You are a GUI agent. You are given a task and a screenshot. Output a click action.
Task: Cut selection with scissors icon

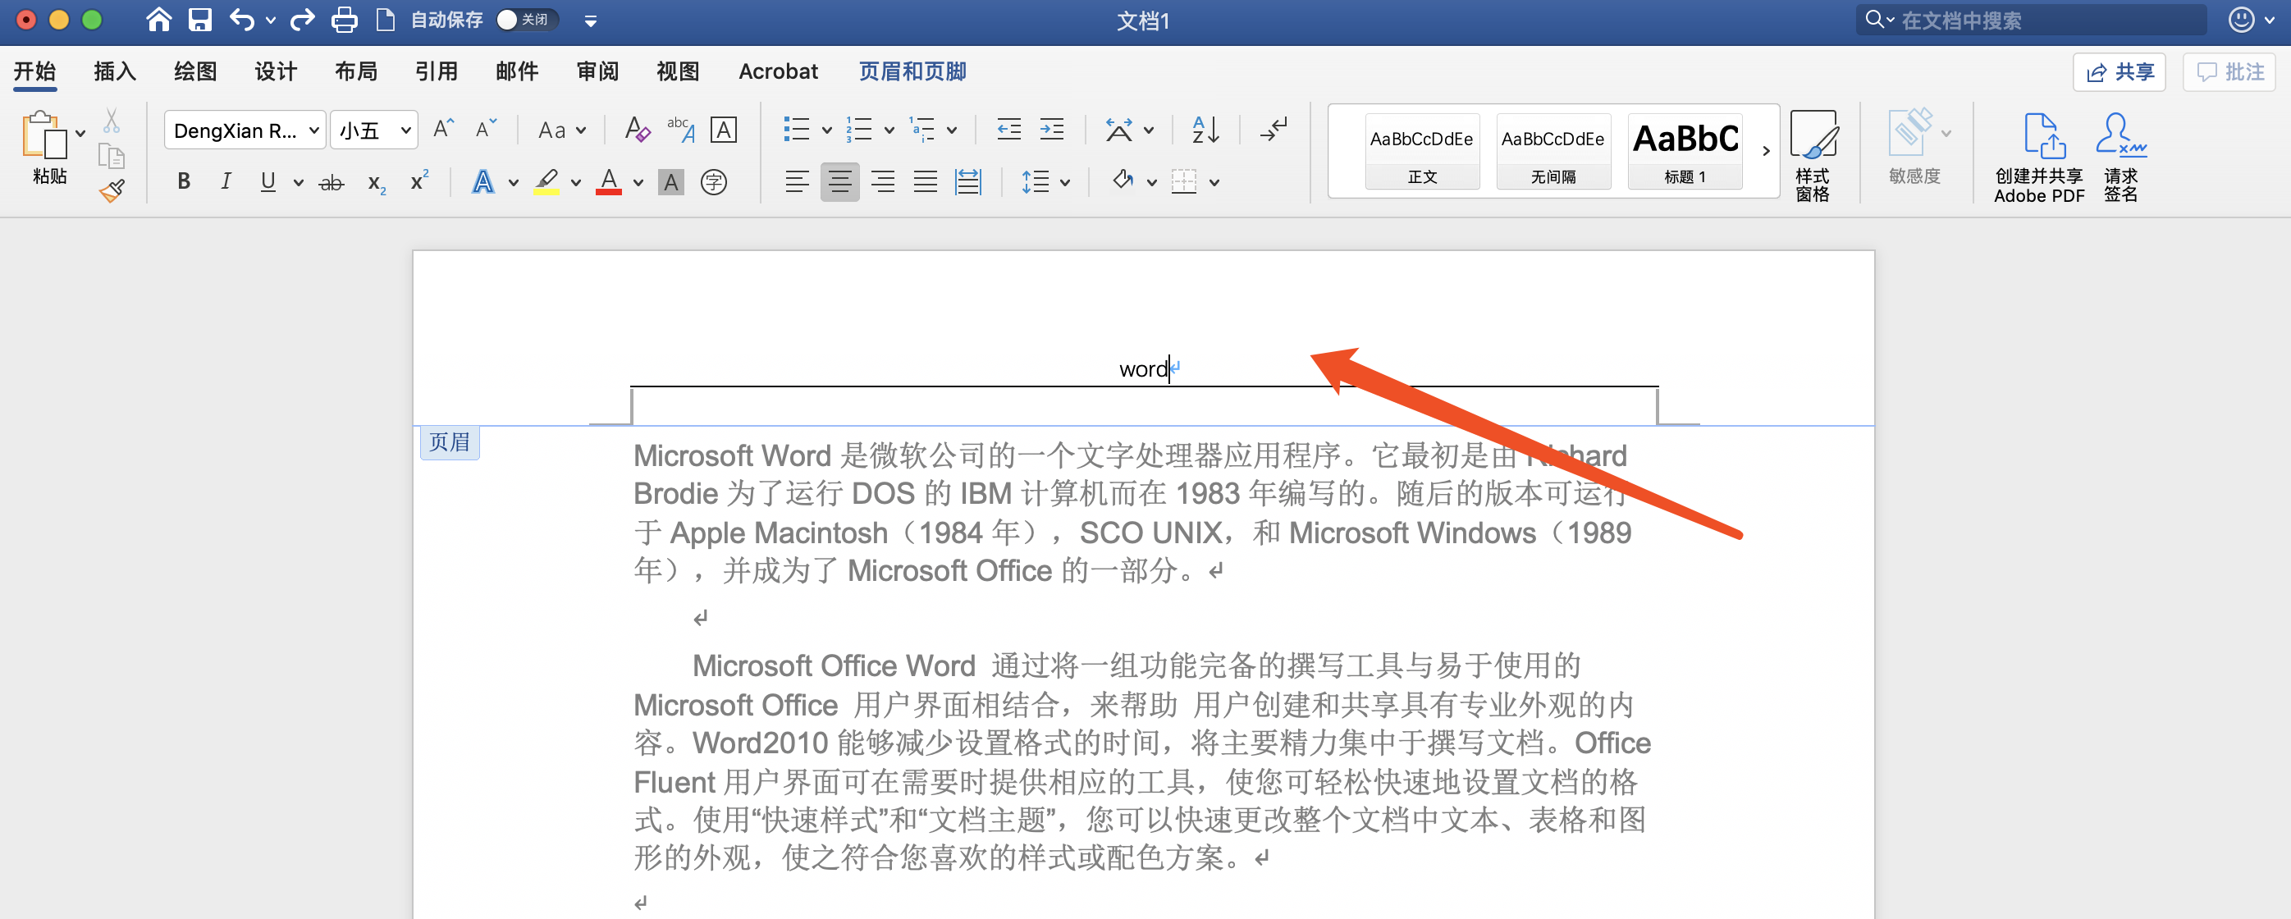[x=111, y=120]
